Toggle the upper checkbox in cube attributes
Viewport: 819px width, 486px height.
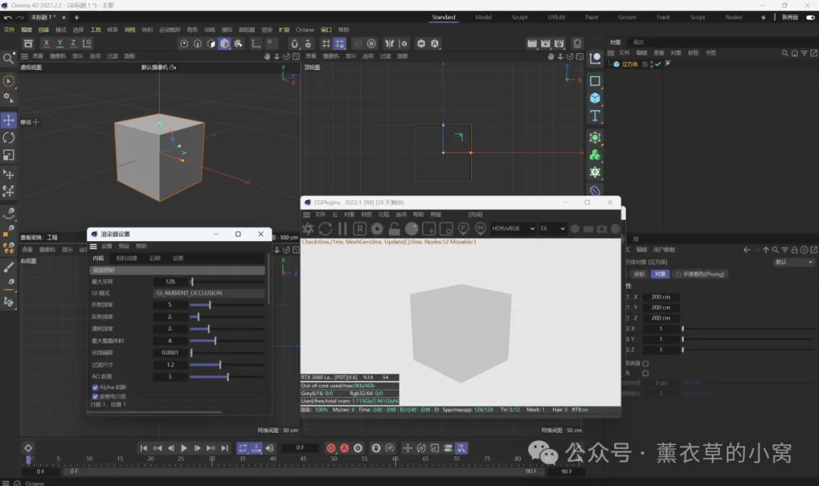(645, 363)
